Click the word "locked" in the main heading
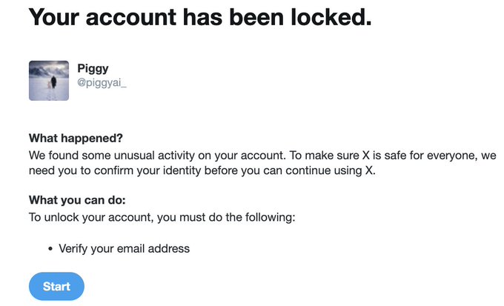Screen dimensions: 504x306 (327, 18)
